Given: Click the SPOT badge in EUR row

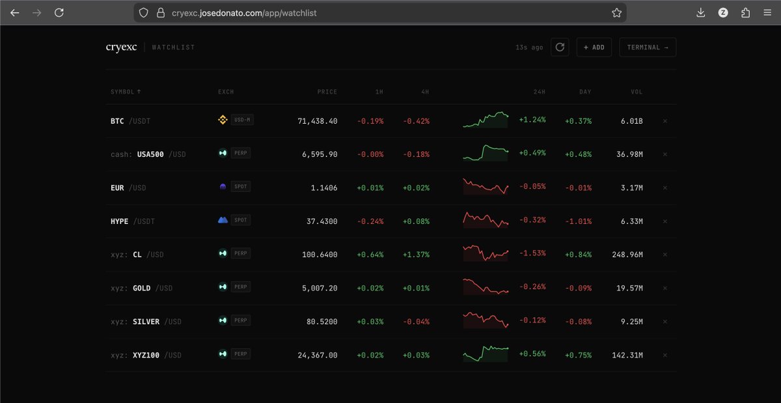Looking at the screenshot, I should click(x=241, y=187).
